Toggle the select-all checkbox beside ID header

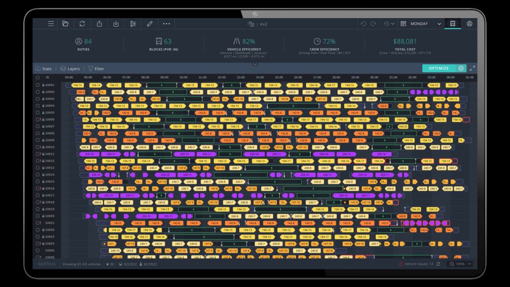click(x=37, y=77)
